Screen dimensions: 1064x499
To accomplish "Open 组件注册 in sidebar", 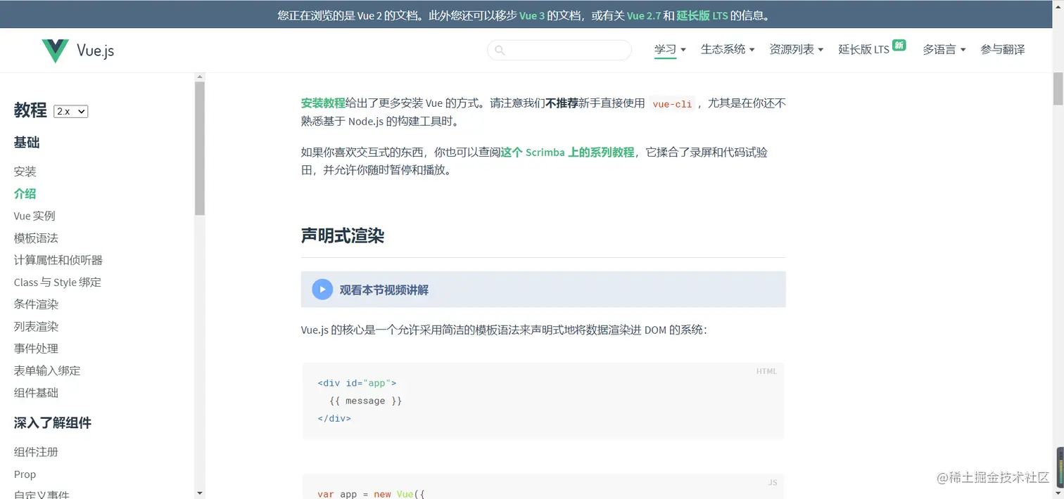I will 36,452.
